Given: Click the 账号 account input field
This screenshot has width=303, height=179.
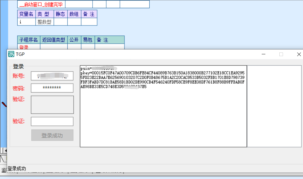Looking at the screenshot, I should tap(52, 76).
